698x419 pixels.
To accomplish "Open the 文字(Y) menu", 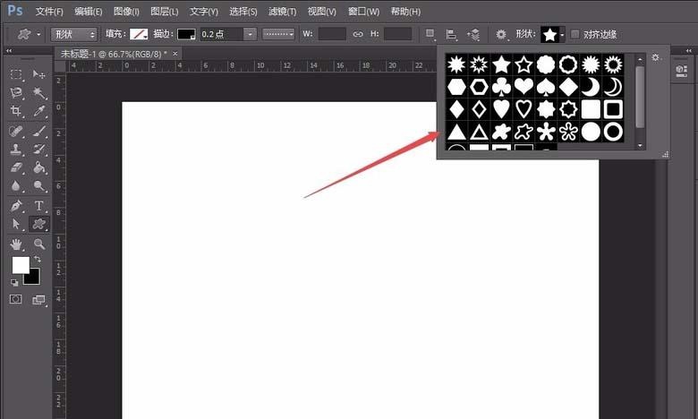I will pyautogui.click(x=204, y=12).
